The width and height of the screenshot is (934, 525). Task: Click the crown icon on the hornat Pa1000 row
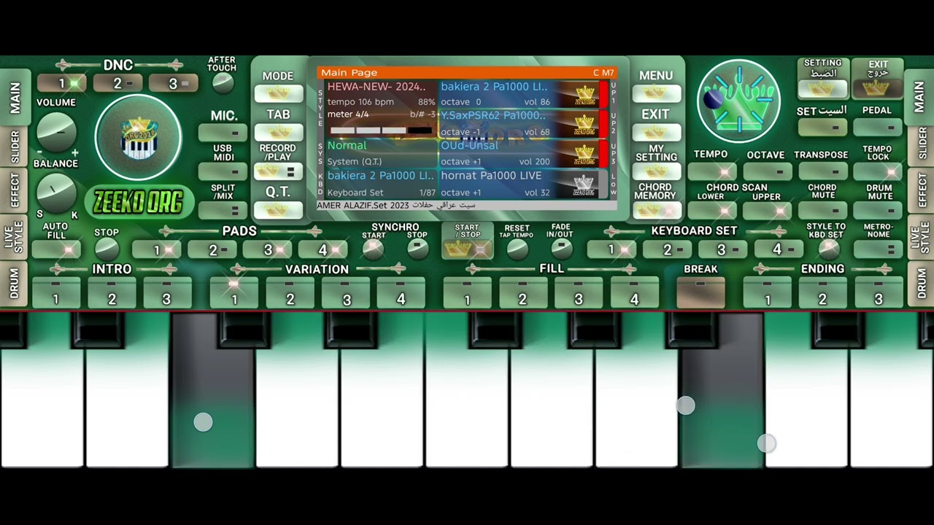point(584,185)
